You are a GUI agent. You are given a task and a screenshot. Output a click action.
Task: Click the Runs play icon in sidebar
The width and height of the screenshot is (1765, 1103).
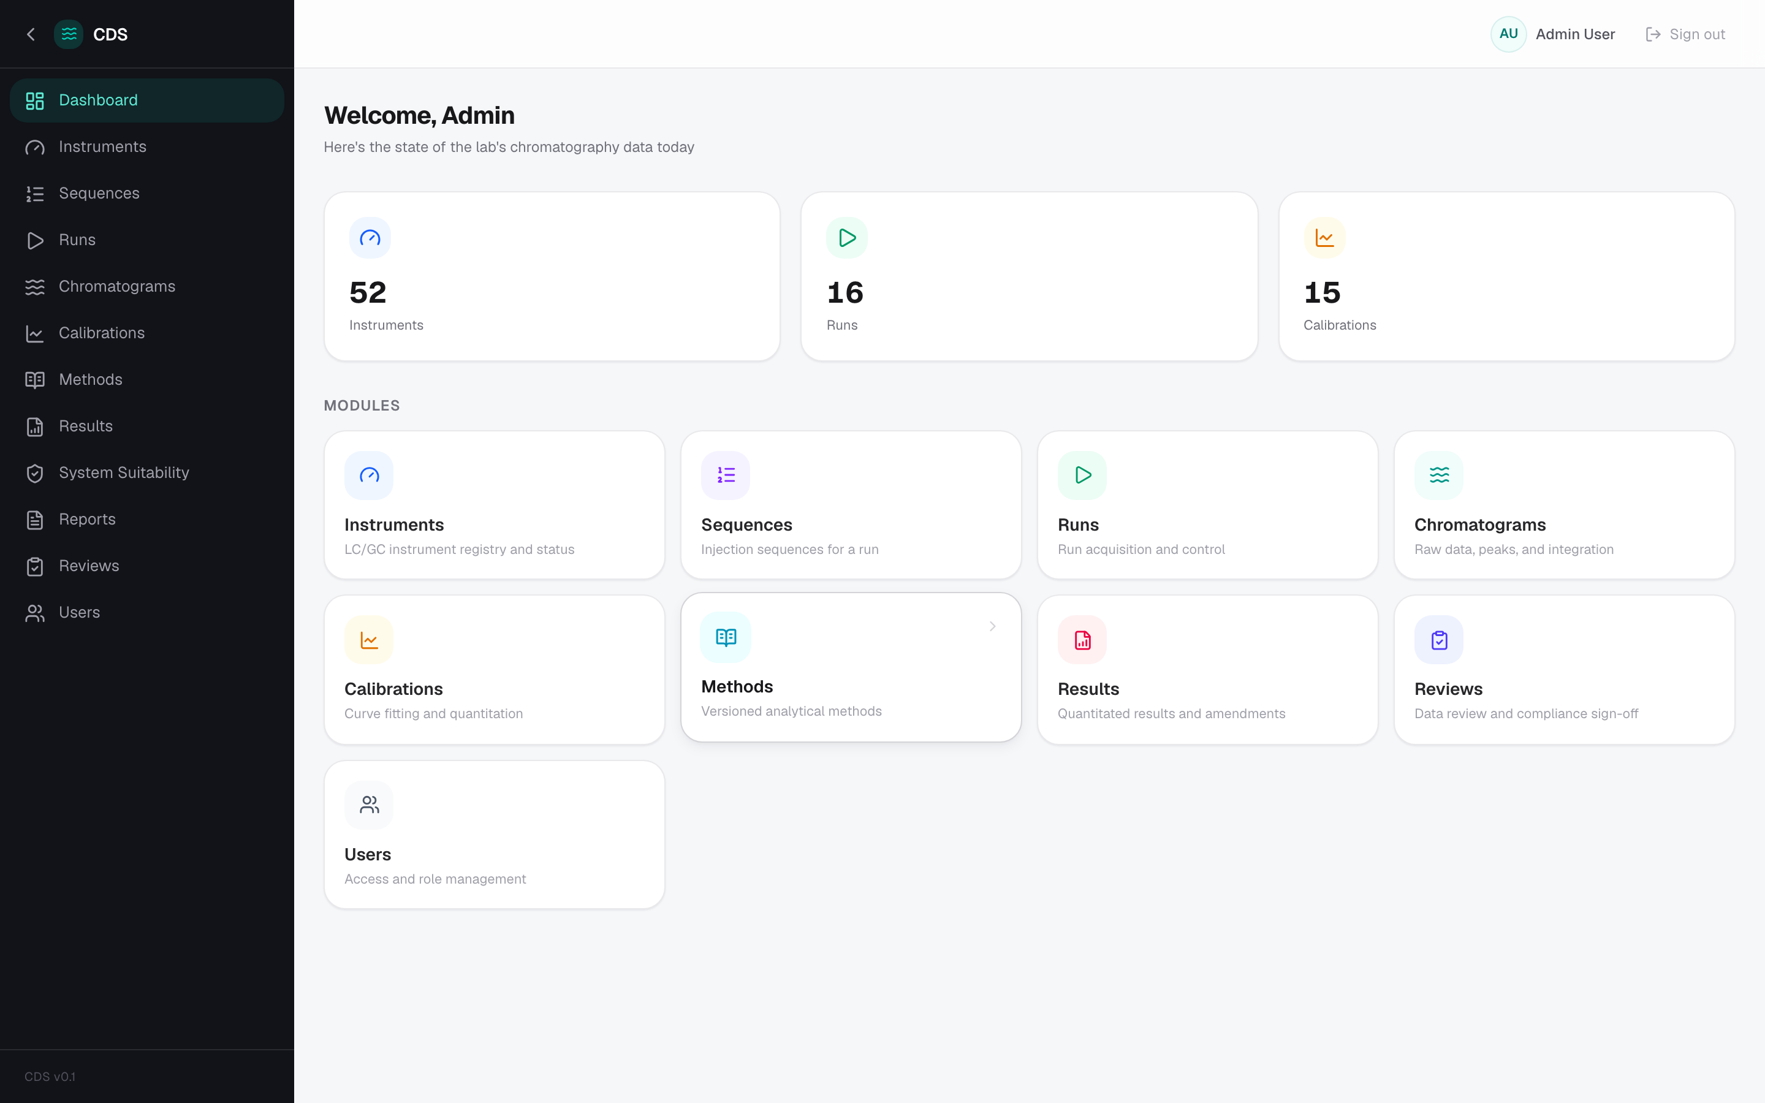(x=35, y=241)
